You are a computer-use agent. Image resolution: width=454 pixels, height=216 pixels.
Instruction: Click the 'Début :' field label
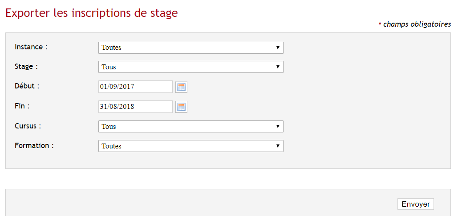(27, 86)
